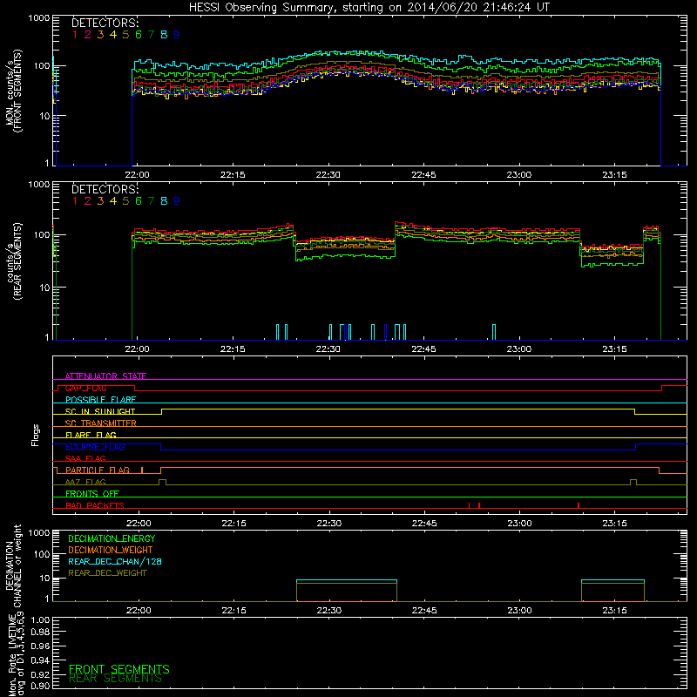Select detector 9 in front segments legend
This screenshot has width=697, height=697.
point(177,35)
